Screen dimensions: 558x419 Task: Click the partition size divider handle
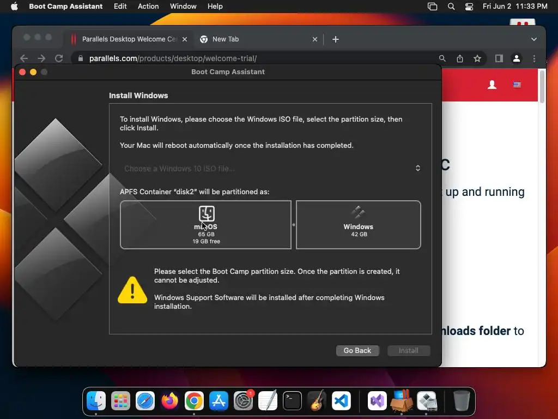point(294,225)
